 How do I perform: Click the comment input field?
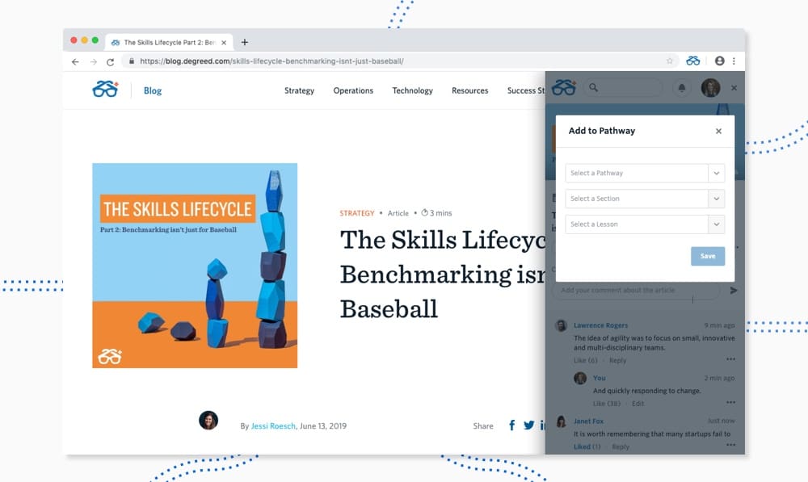click(x=635, y=291)
